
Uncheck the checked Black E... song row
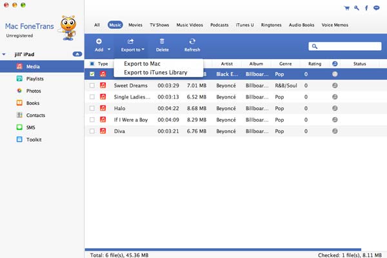[x=92, y=74]
